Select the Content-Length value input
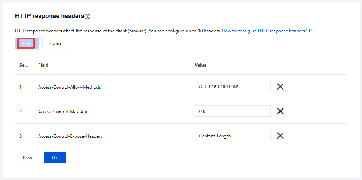 coord(232,136)
